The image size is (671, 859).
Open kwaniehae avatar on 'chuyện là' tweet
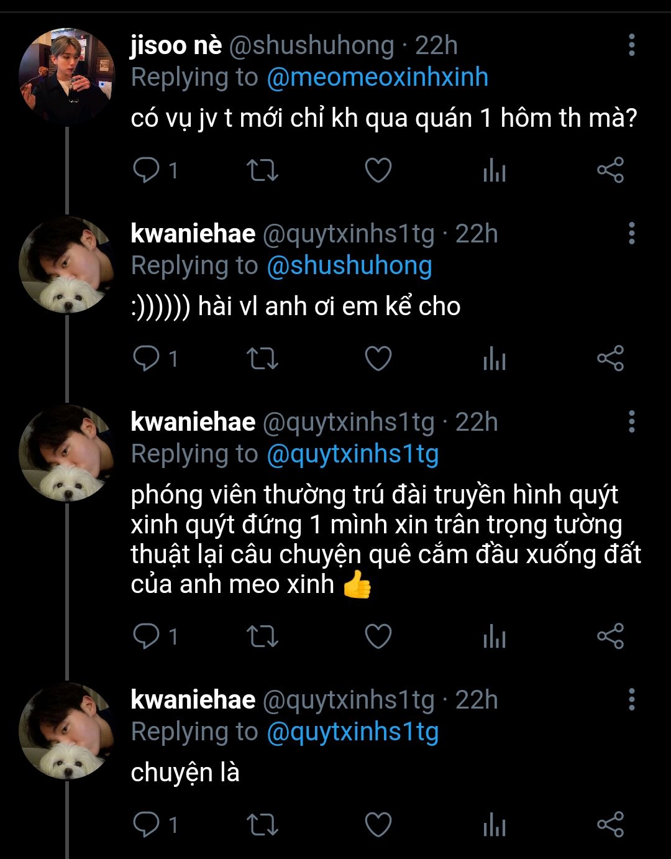tap(66, 731)
